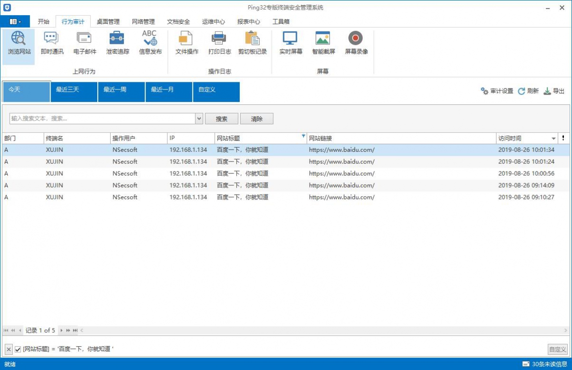The width and height of the screenshot is (572, 370).
Task: Click the 操作用户 column header
Action: [x=139, y=138]
